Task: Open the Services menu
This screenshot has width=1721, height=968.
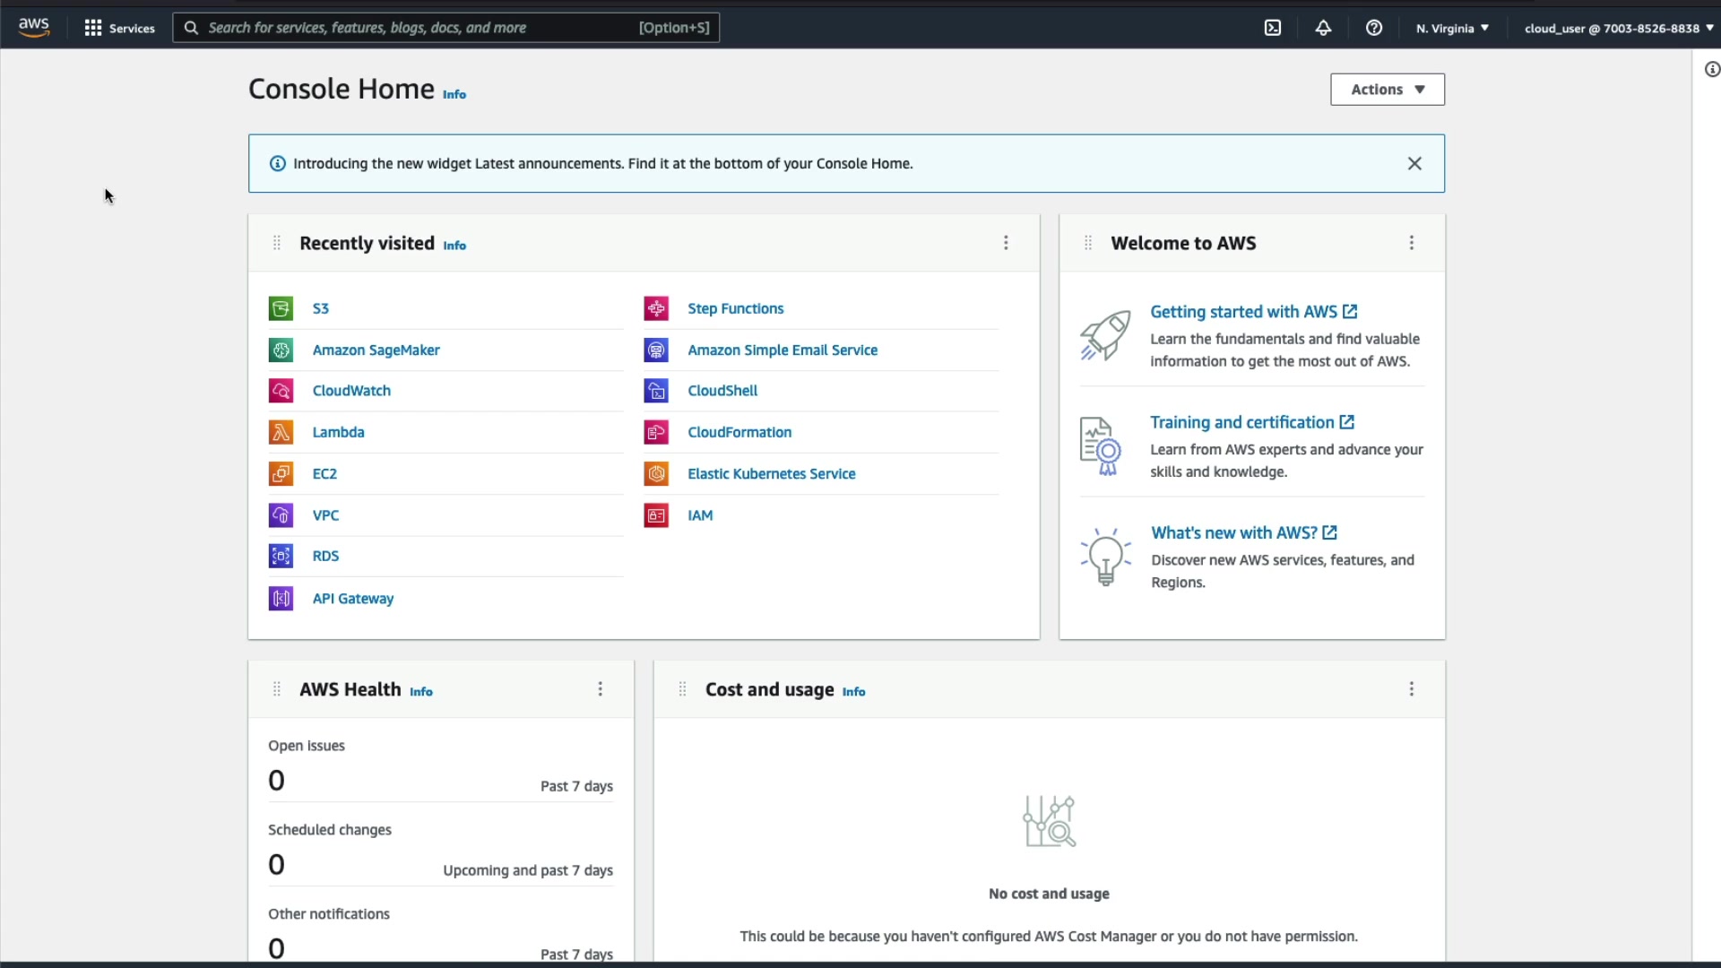Action: (x=119, y=28)
